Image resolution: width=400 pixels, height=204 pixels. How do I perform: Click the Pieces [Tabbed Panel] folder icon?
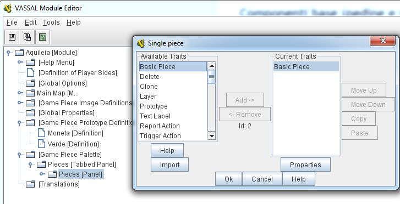coord(41,165)
